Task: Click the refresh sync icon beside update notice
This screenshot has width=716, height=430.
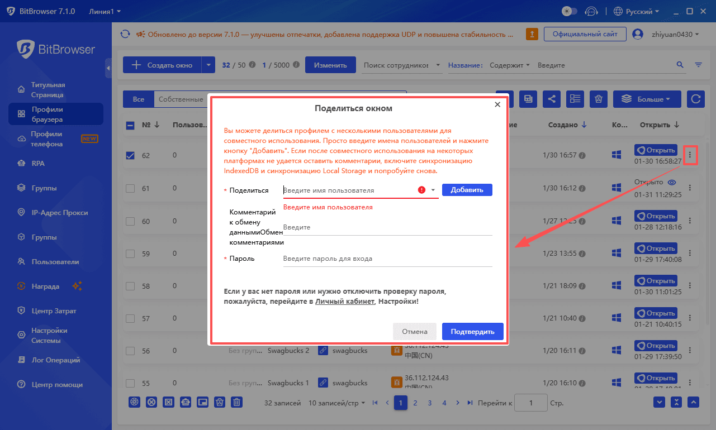Action: point(125,35)
